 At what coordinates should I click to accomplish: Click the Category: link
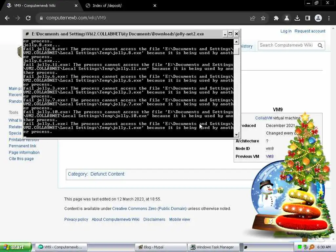point(78,174)
